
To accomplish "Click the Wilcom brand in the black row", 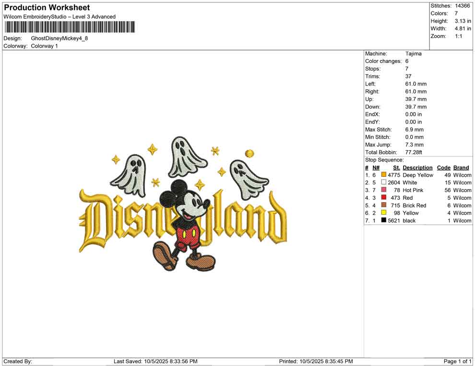I will click(x=462, y=220).
